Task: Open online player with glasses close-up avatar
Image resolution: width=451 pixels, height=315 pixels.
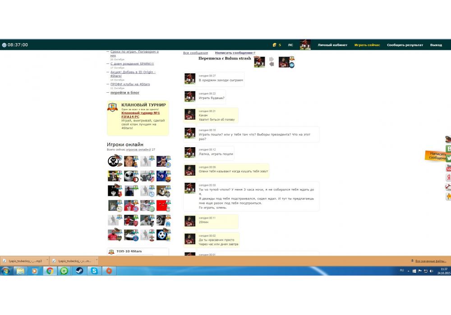Action: click(x=161, y=220)
